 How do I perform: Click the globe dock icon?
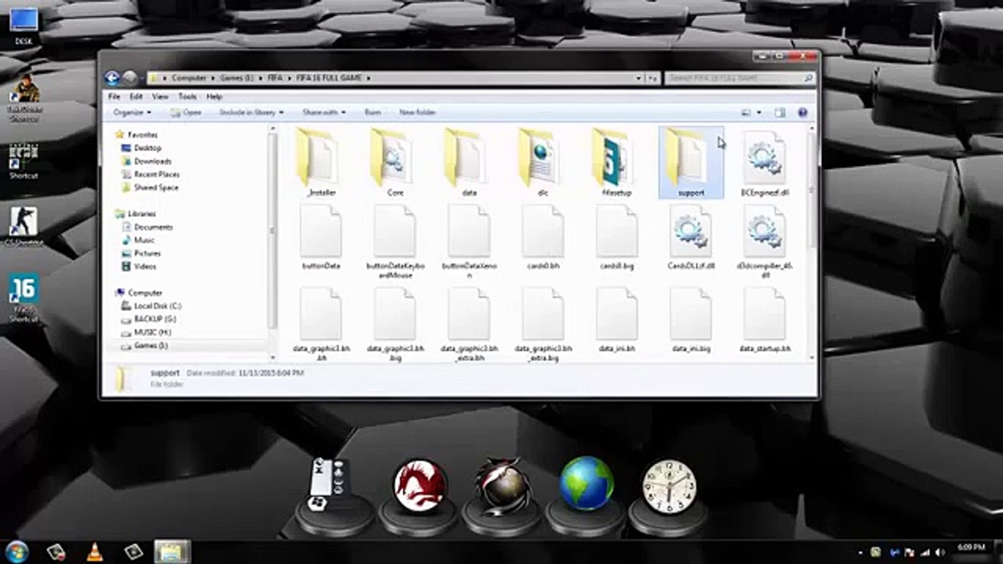point(586,484)
